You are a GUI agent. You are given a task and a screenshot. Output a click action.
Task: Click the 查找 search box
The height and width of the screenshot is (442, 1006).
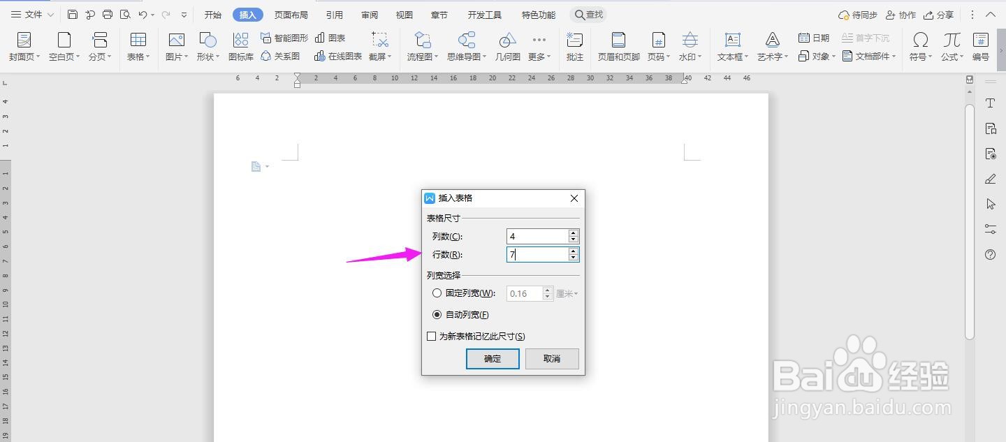click(589, 15)
